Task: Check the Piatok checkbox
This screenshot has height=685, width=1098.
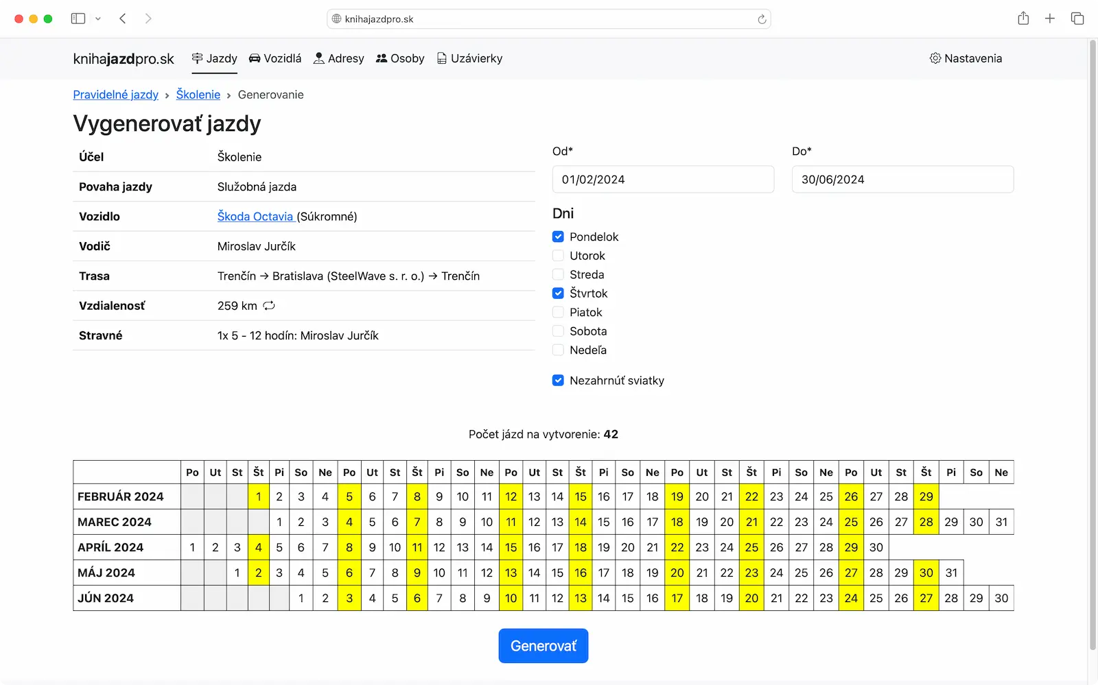Action: click(558, 312)
